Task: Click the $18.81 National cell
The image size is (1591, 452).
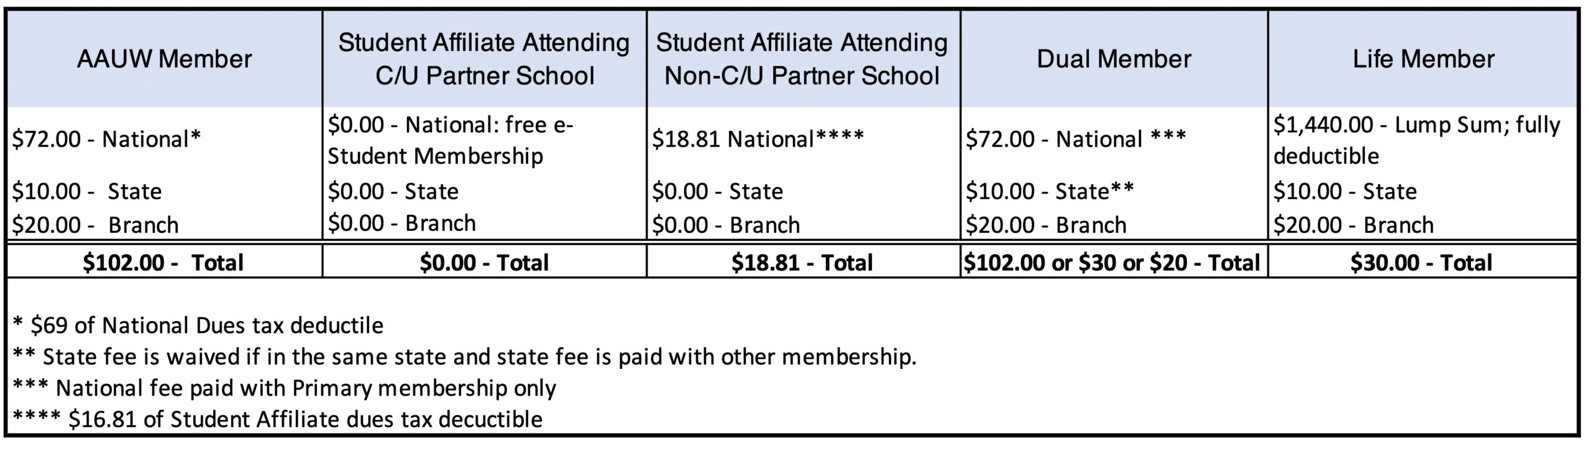Action: [x=758, y=140]
